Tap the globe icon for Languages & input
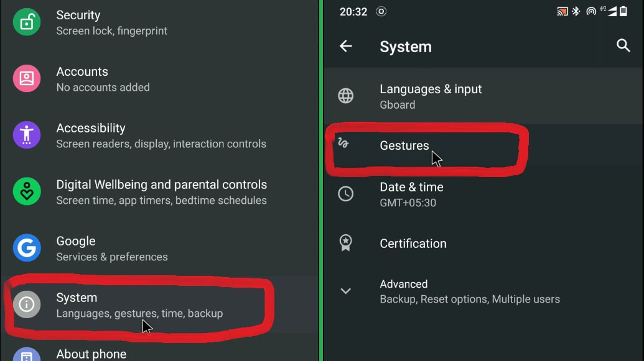The image size is (644, 361). [347, 95]
